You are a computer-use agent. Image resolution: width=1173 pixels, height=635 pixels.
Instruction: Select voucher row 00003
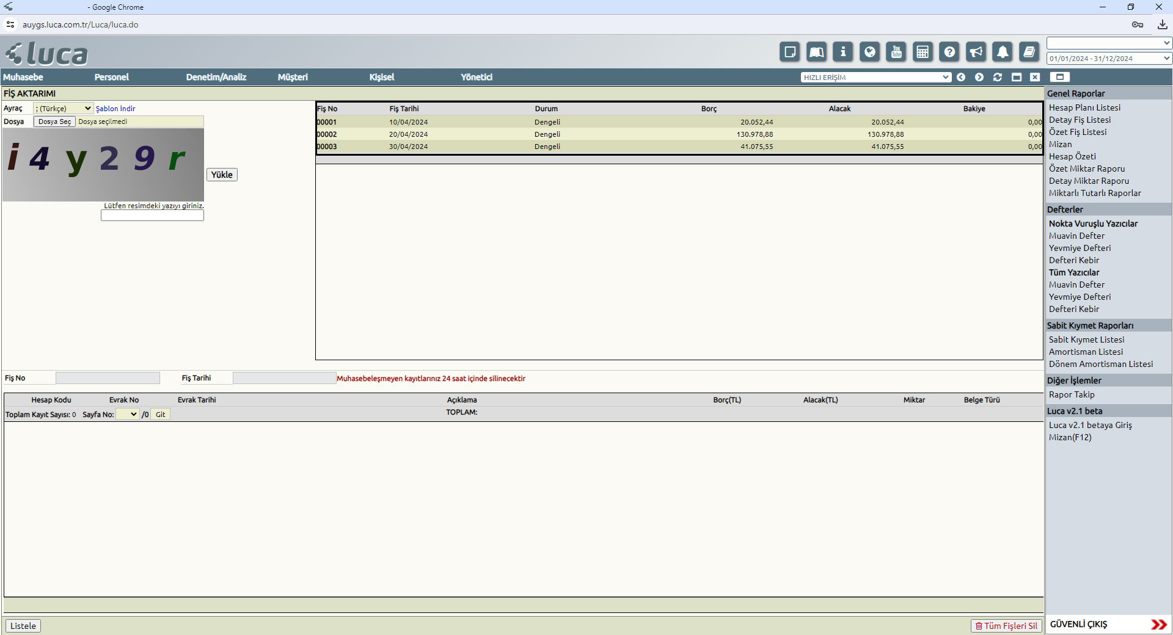[679, 147]
